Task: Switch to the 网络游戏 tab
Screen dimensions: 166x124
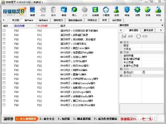Action: click(x=92, y=20)
